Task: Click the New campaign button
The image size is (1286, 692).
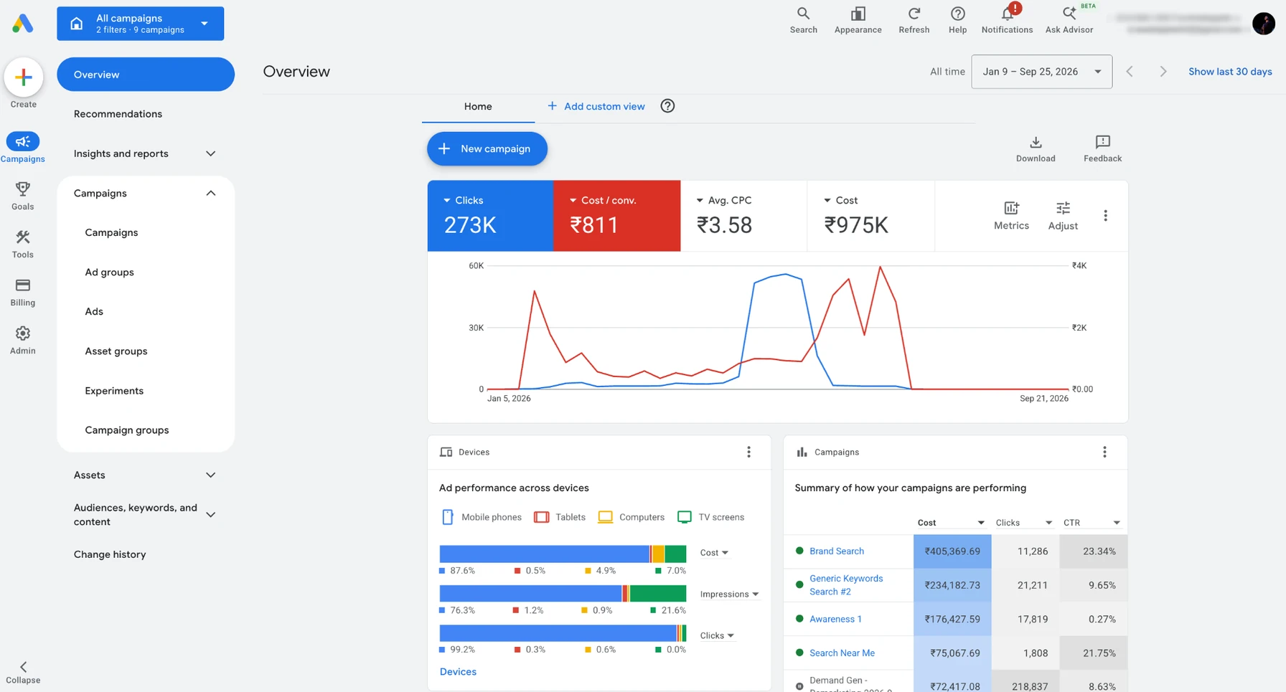Action: click(487, 148)
